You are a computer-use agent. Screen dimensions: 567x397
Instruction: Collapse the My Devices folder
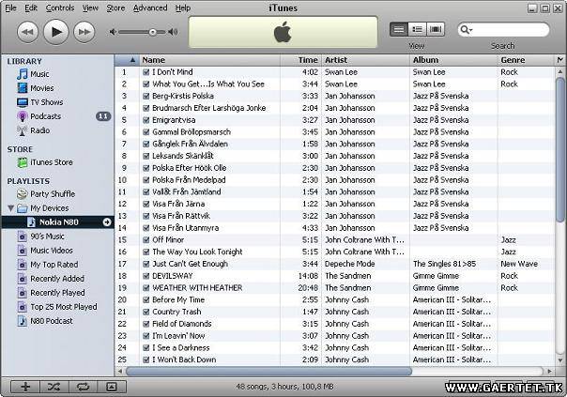(x=10, y=208)
